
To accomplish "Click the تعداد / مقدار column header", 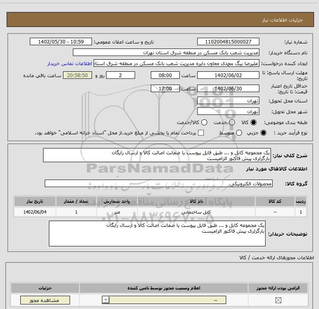I will [x=76, y=201].
